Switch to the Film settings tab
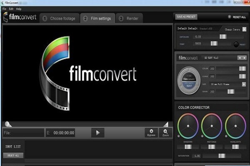Viewport: 250px width, 166px height. point(97,18)
